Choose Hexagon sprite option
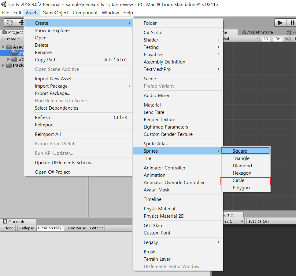This screenshot has width=296, height=276. pyautogui.click(x=246, y=173)
